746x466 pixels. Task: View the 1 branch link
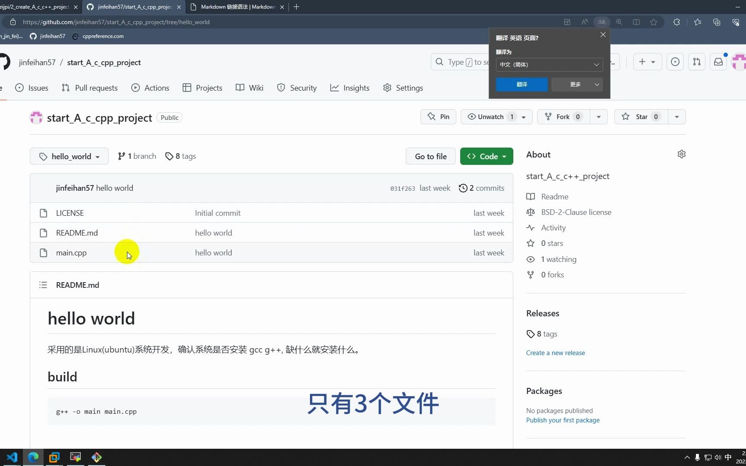(137, 156)
